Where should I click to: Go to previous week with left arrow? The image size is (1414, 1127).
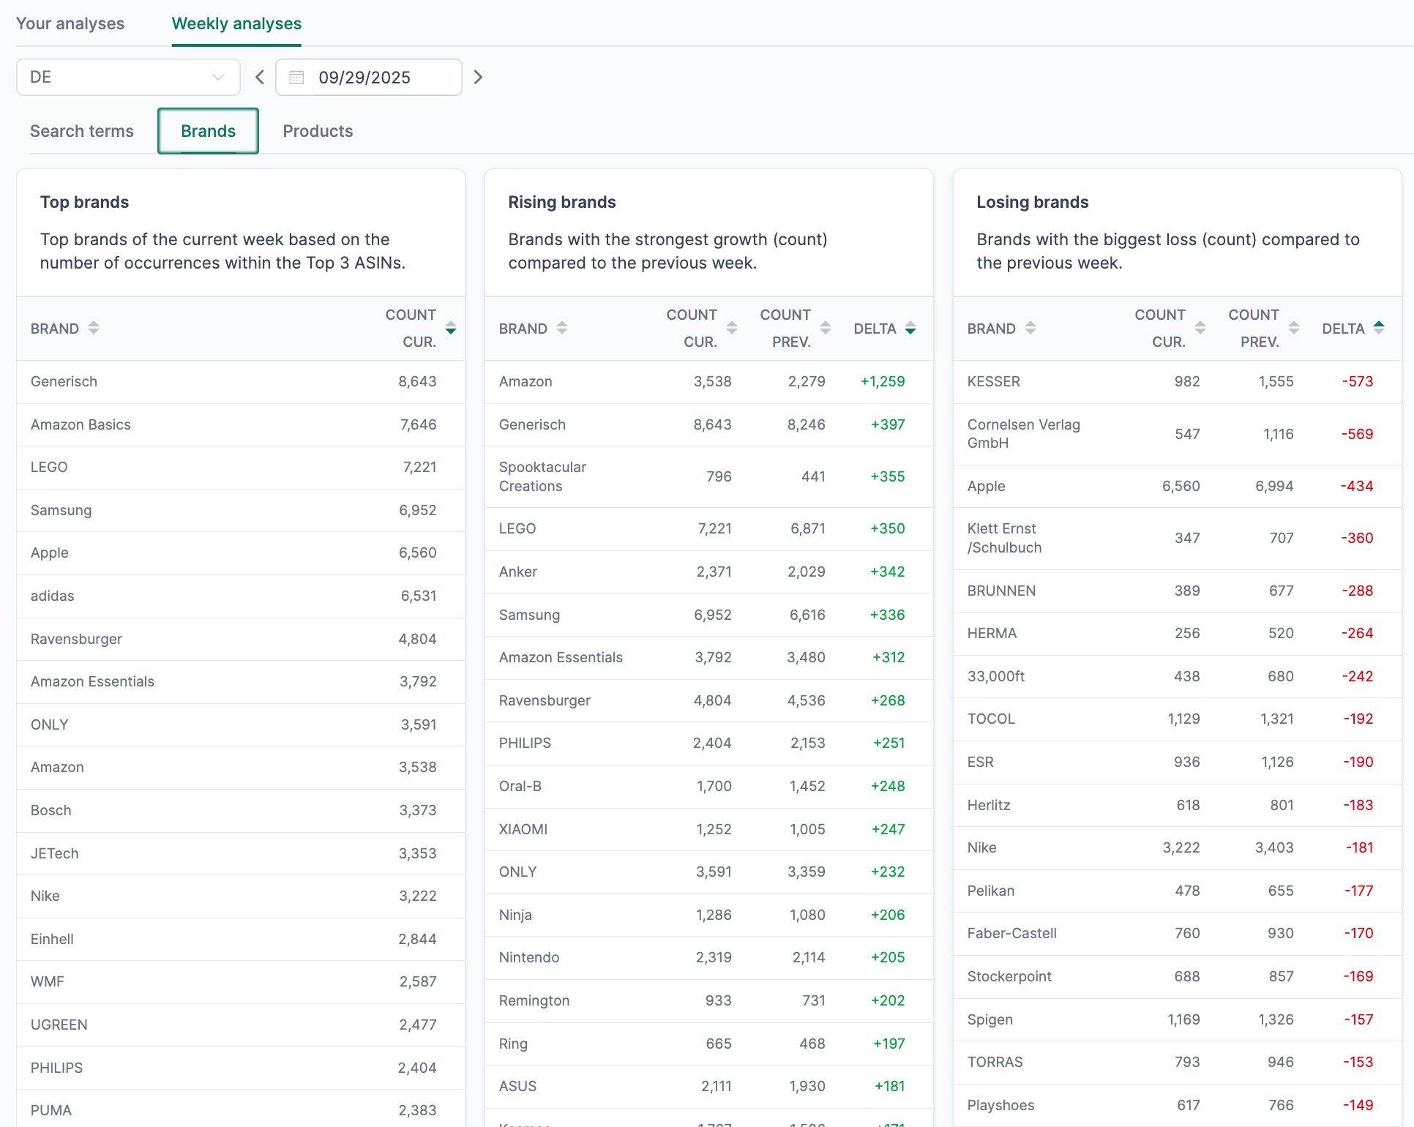[259, 76]
